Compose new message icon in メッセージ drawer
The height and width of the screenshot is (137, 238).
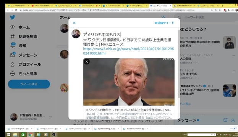[225, 120]
